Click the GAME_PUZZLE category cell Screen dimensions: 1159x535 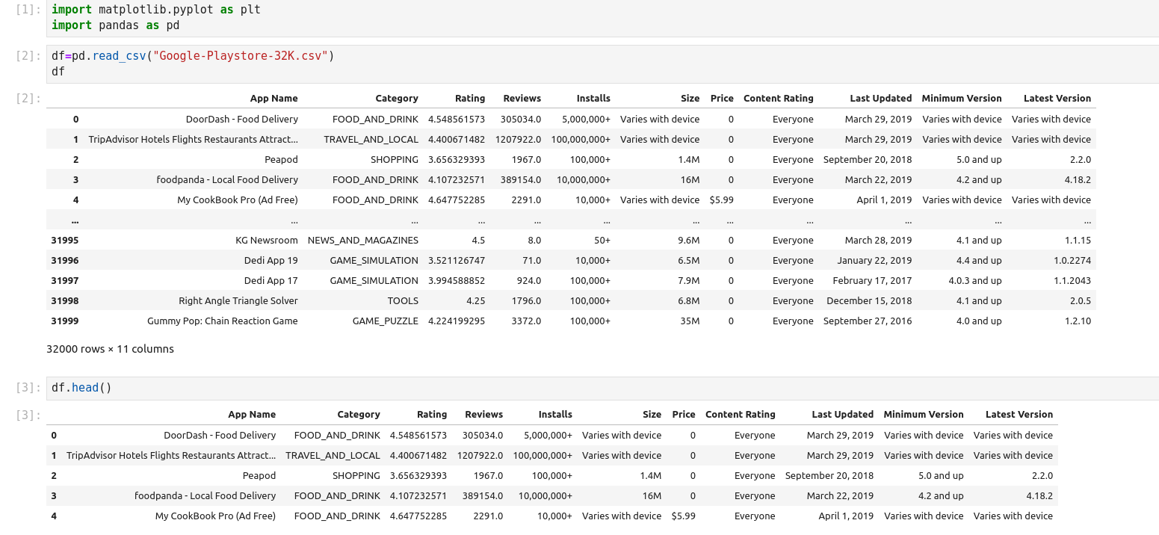point(385,321)
